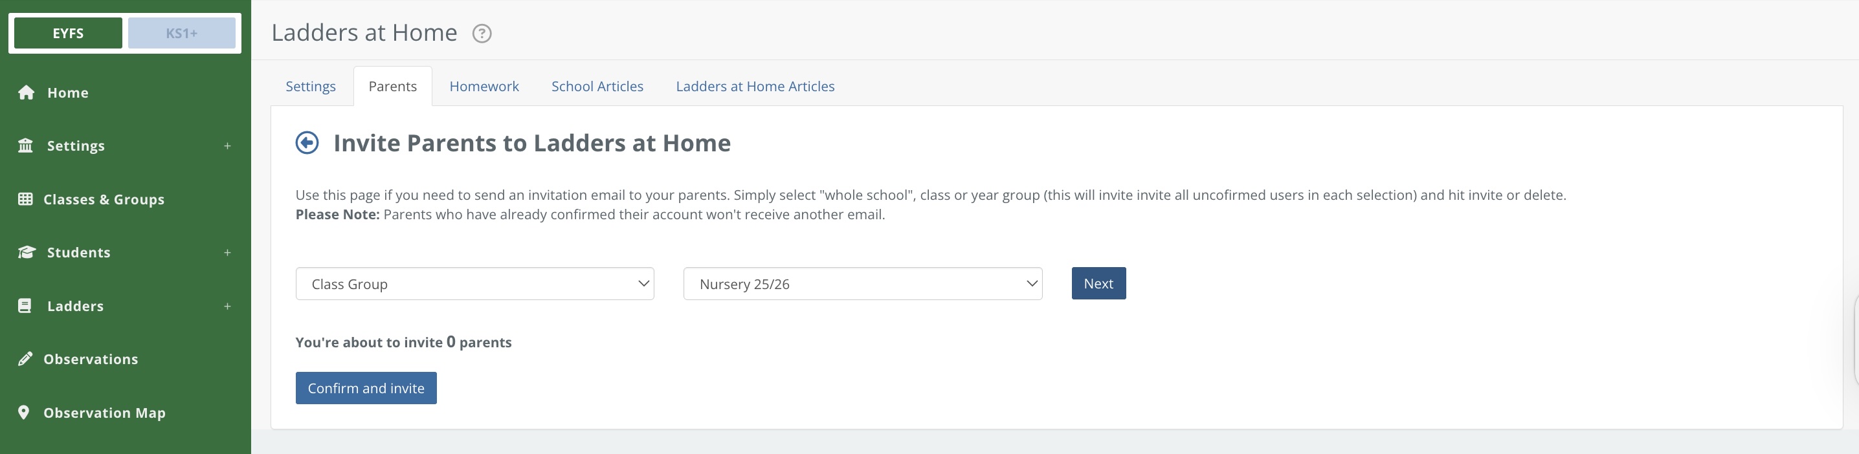Expand the Settings sidebar submenu plus

(x=227, y=146)
